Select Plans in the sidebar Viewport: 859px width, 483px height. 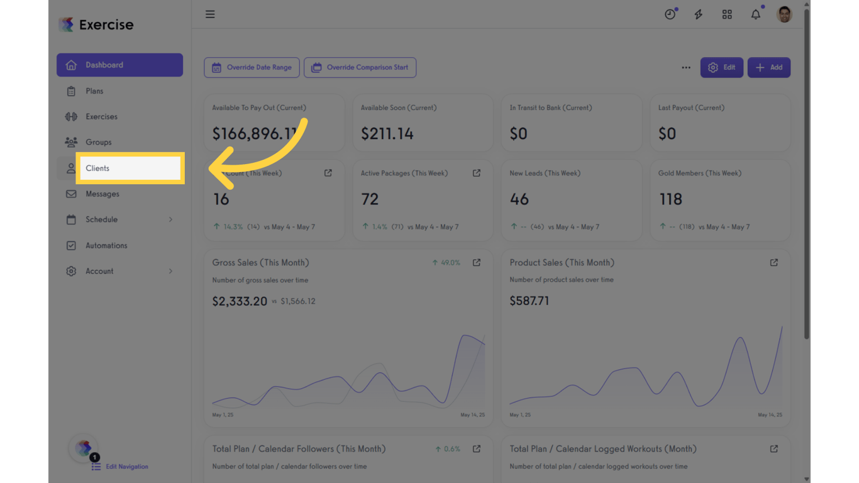click(x=95, y=91)
